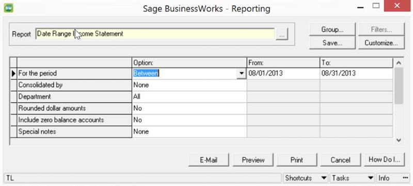The height and width of the screenshot is (186, 413).
Task: Click the Info ellipsis icon
Action: coord(405,178)
